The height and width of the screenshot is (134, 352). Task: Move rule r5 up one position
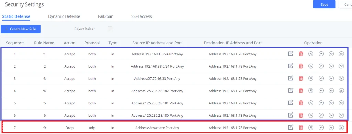(x=321, y=103)
